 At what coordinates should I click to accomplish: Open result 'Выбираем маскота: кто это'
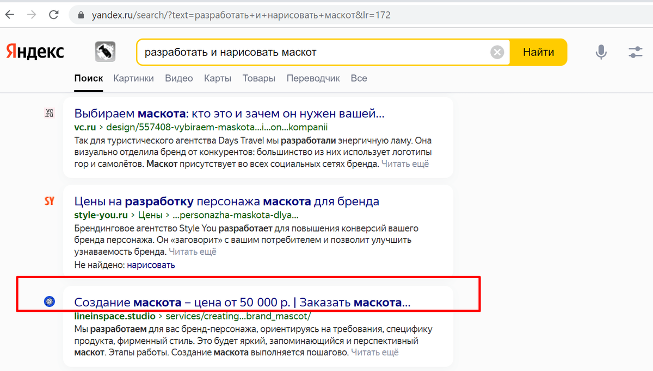(229, 114)
